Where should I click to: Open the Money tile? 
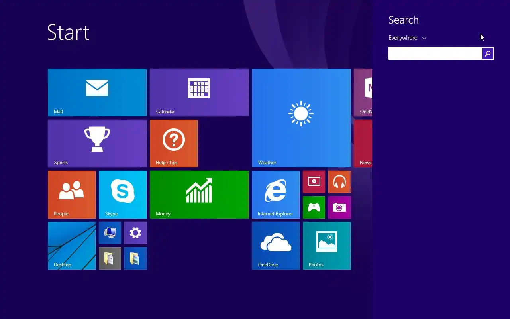[199, 195]
